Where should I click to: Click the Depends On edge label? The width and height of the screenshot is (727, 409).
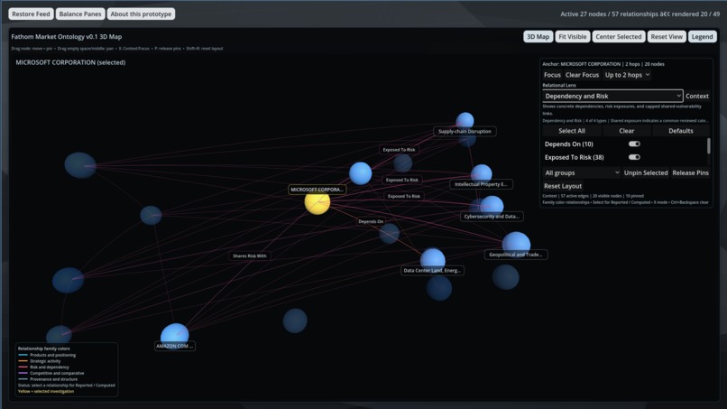pyautogui.click(x=371, y=221)
